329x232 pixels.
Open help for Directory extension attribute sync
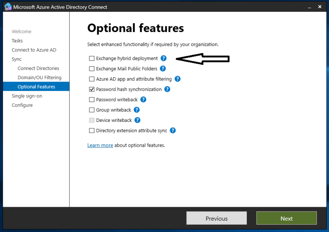point(173,130)
